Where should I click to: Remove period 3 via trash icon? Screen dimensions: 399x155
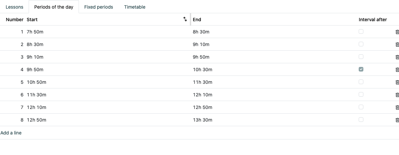pos(397,57)
